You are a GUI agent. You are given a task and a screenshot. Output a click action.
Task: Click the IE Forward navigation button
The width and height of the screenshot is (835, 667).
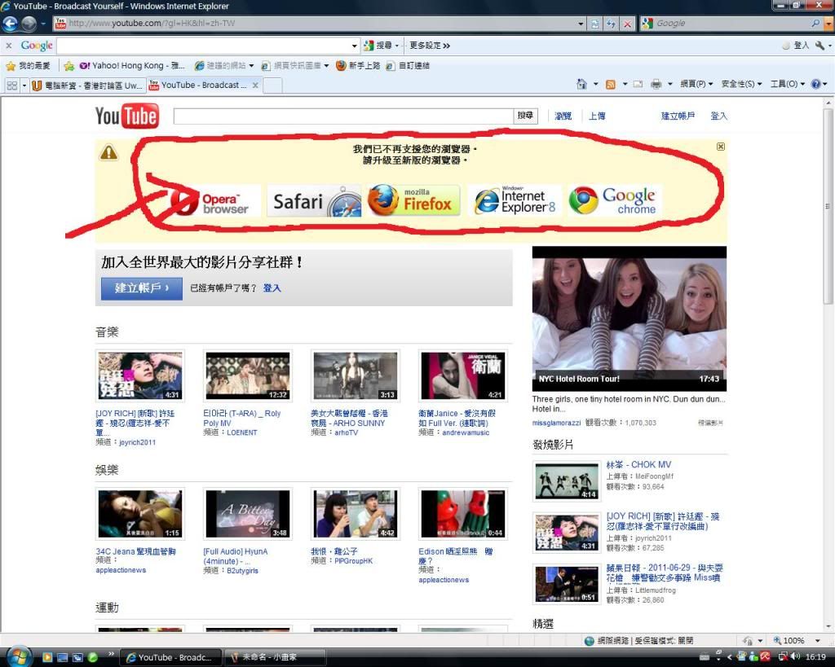29,24
